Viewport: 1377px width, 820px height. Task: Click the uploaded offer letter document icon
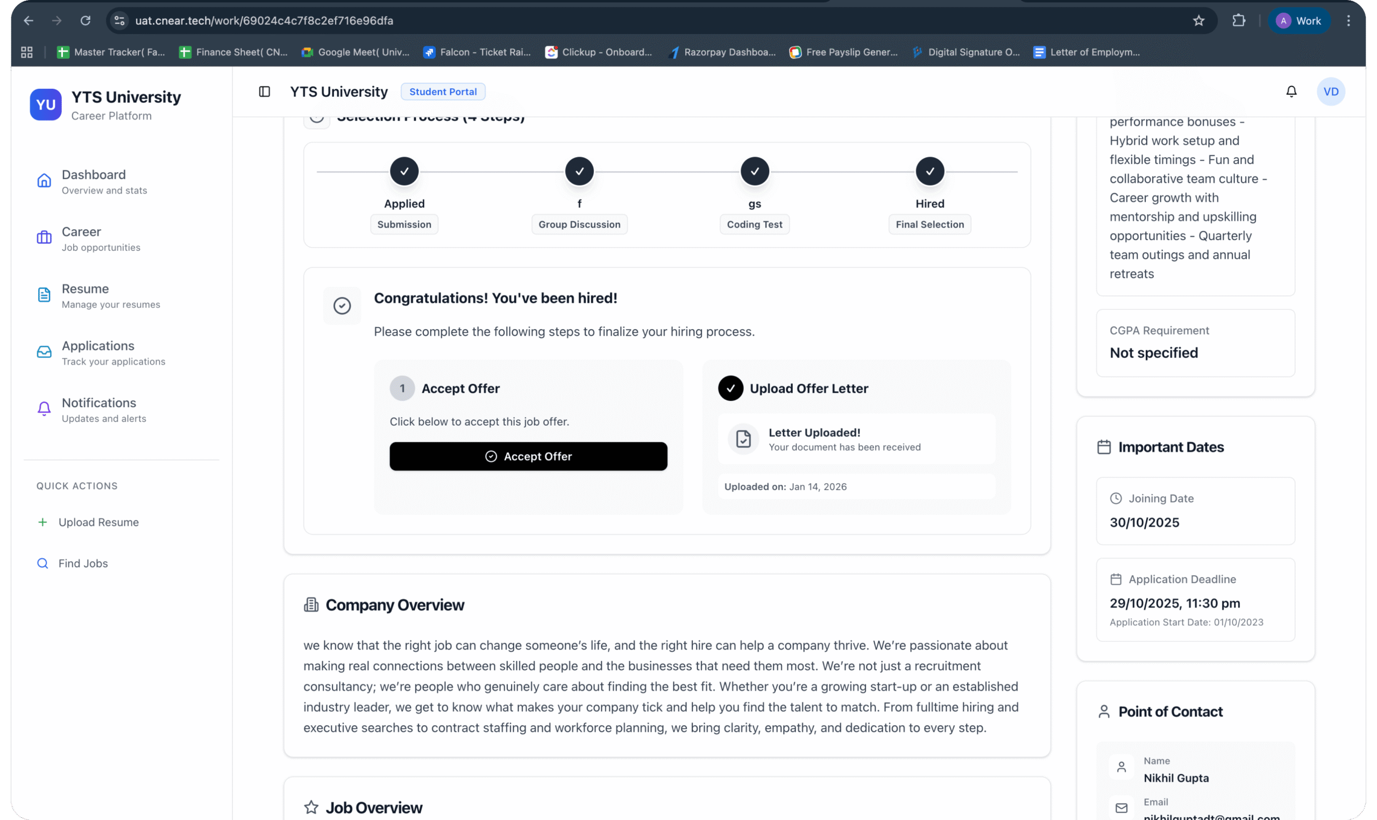click(743, 439)
